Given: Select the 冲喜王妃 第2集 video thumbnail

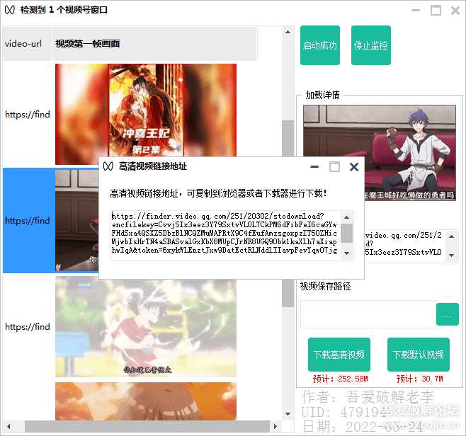Looking at the screenshot, I should pyautogui.click(x=146, y=114).
